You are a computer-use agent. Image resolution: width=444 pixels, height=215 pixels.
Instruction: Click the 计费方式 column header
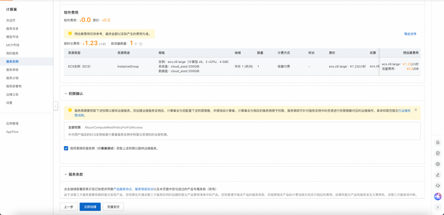284,53
